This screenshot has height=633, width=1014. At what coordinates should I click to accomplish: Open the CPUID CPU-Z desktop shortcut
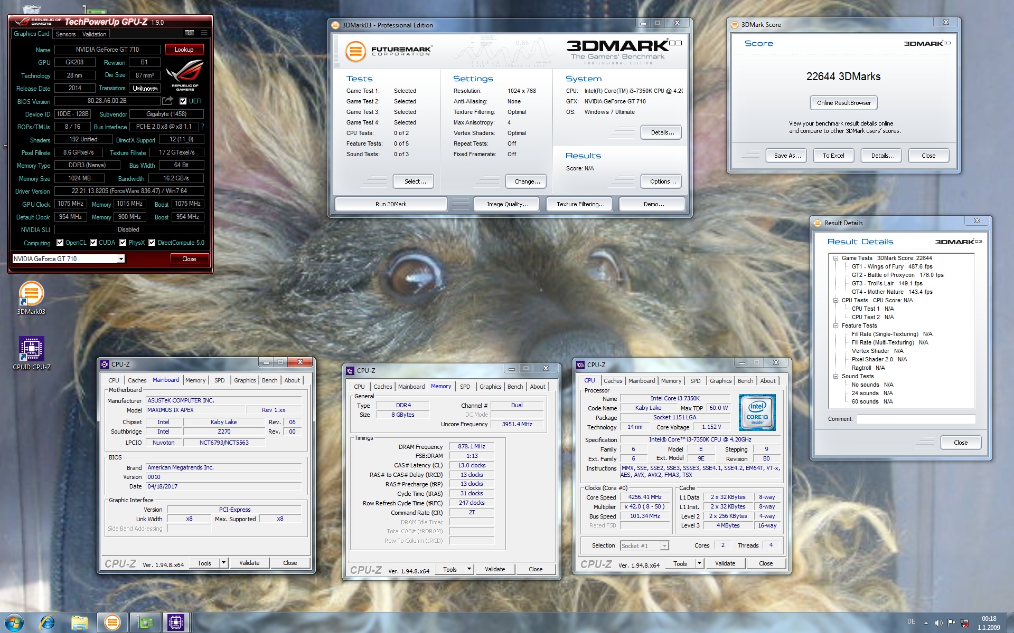pyautogui.click(x=32, y=353)
